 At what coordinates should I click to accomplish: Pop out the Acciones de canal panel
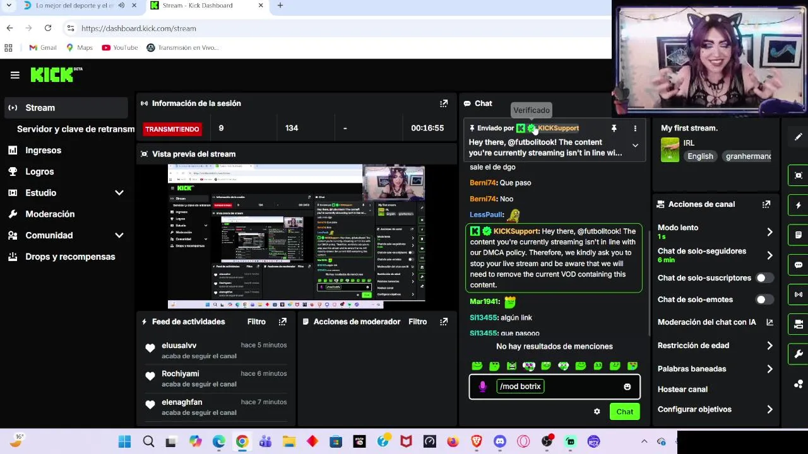(x=766, y=204)
